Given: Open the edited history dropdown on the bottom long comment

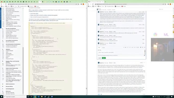Looking at the screenshot, I should tap(141, 63).
